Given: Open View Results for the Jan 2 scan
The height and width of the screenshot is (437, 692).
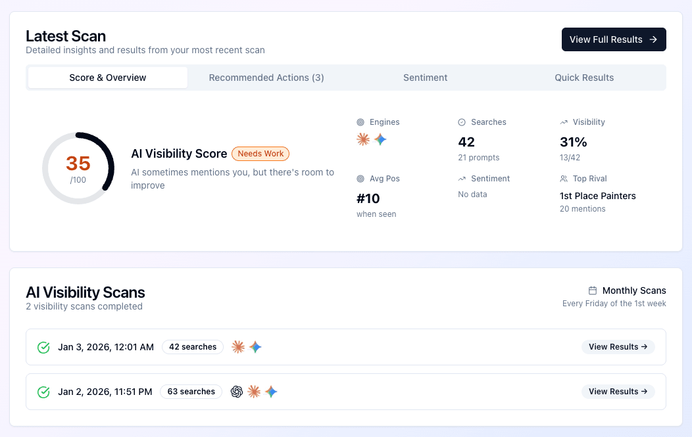Looking at the screenshot, I should (x=618, y=391).
